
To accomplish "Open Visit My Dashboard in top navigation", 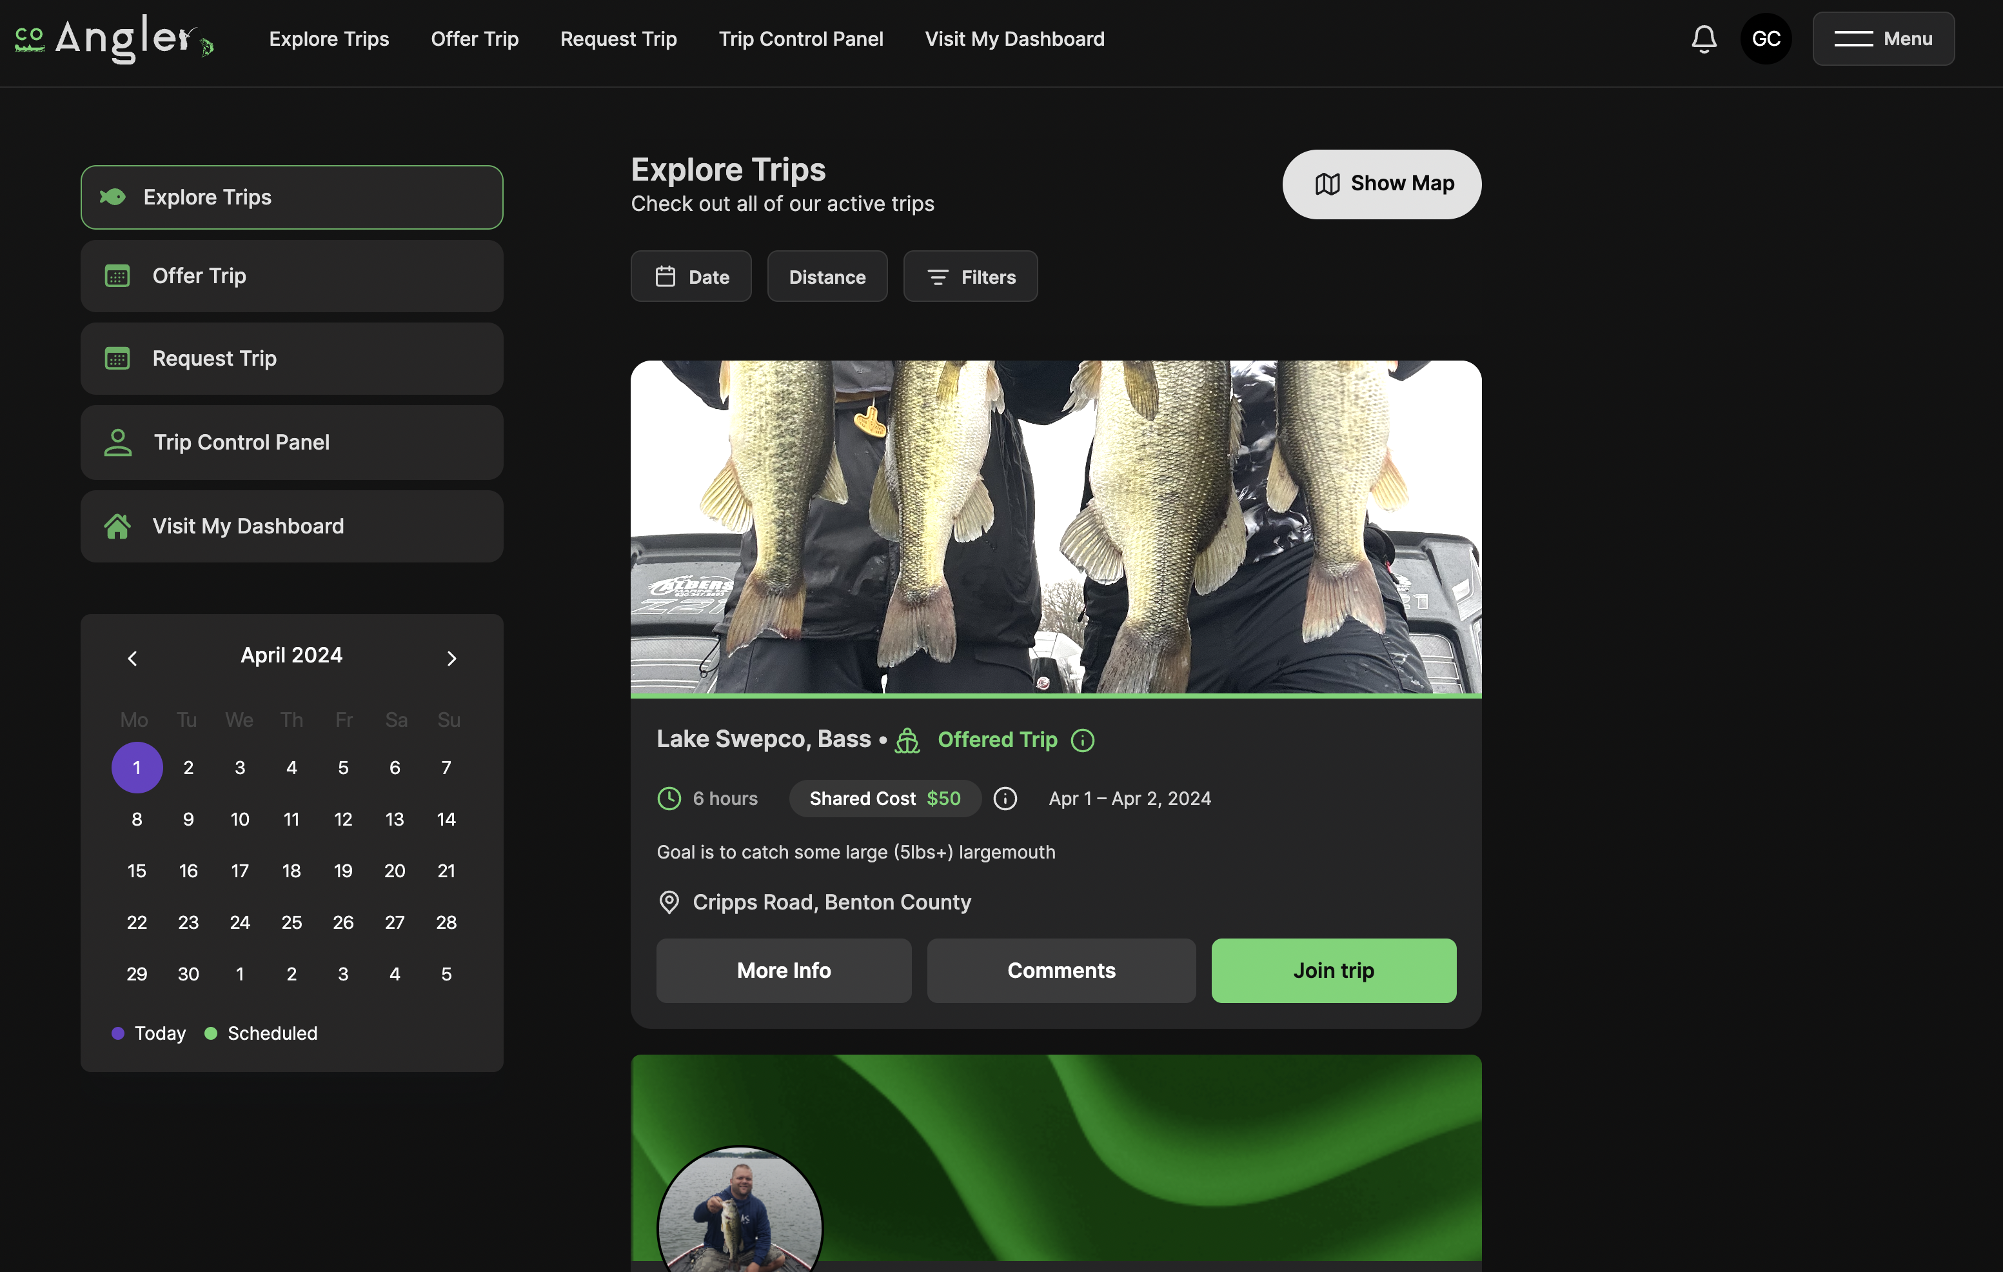I will 1015,39.
